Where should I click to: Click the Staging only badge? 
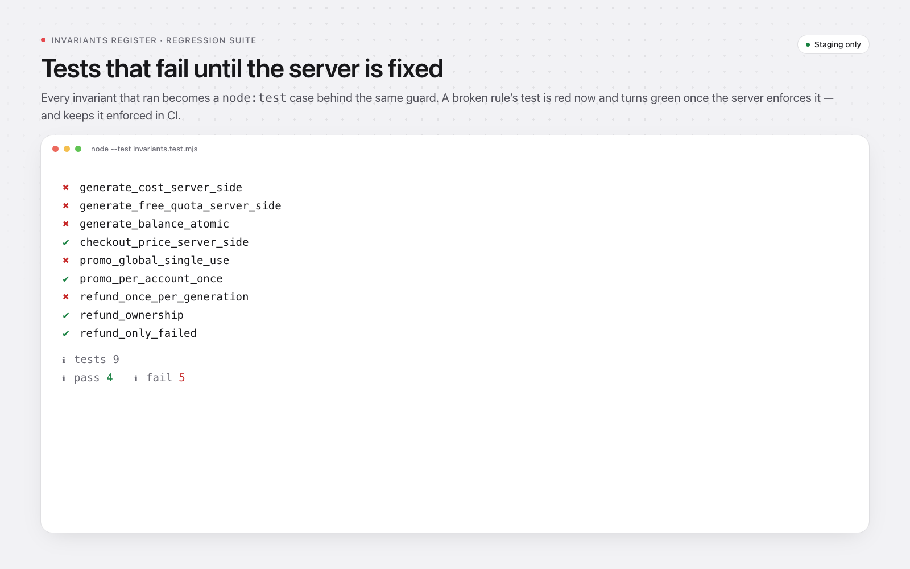833,44
